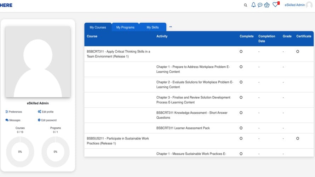315x177 pixels.
Task: Toggle the Learner Assessment Pack completion circle
Action: (x=241, y=128)
